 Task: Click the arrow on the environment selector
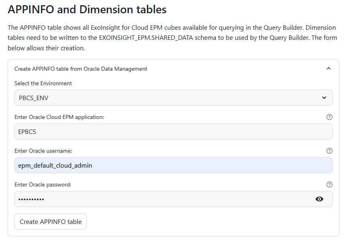pos(324,98)
